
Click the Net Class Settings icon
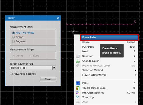(78, 93)
